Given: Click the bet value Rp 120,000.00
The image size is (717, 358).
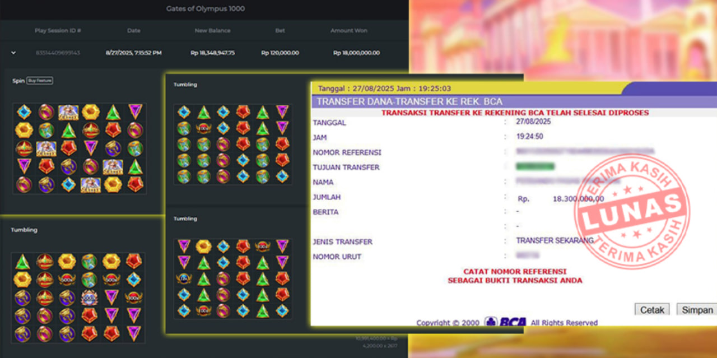Looking at the screenshot, I should coord(280,53).
